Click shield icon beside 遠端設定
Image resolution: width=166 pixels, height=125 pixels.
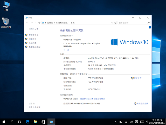(x=26, y=39)
